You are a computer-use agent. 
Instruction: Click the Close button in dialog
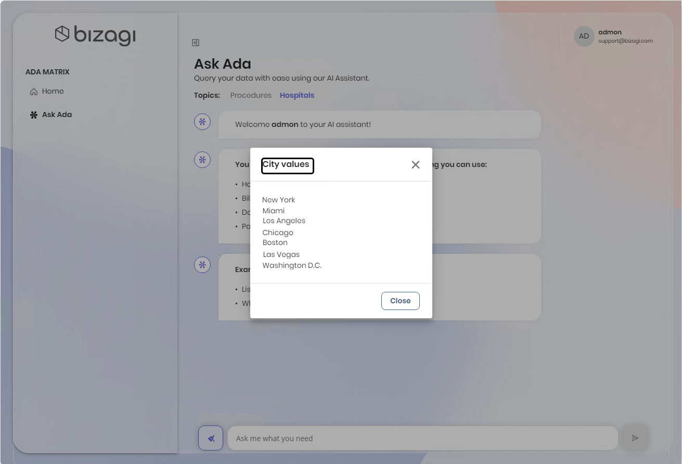pos(401,301)
